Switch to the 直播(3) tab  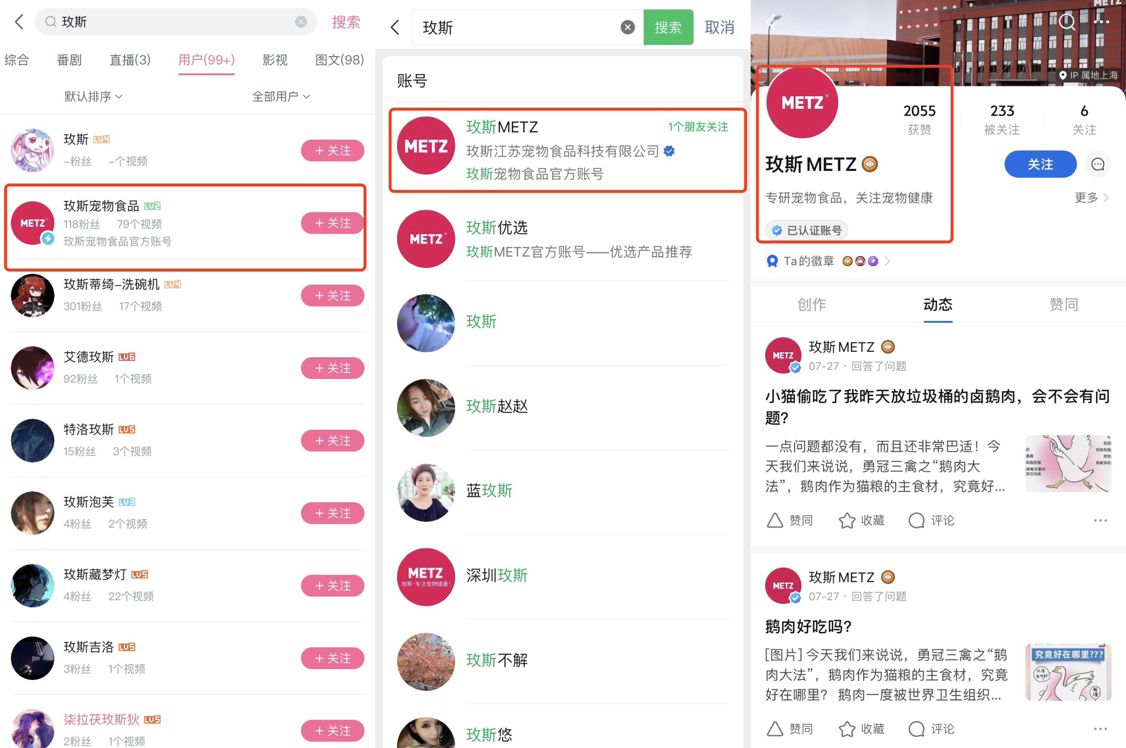pyautogui.click(x=130, y=60)
